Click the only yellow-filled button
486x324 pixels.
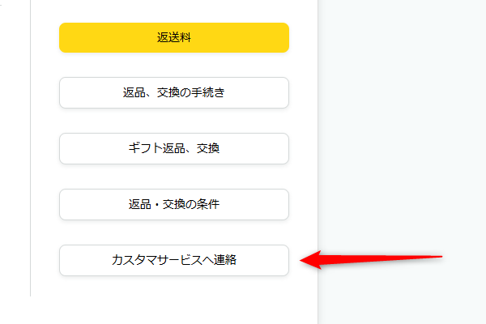click(x=174, y=37)
